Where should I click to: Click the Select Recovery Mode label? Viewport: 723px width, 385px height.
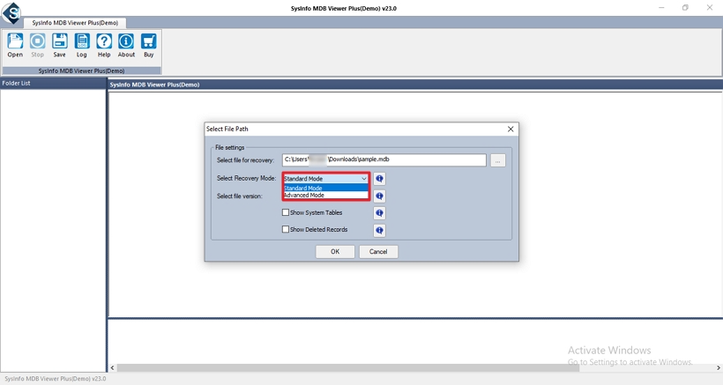[x=246, y=178]
